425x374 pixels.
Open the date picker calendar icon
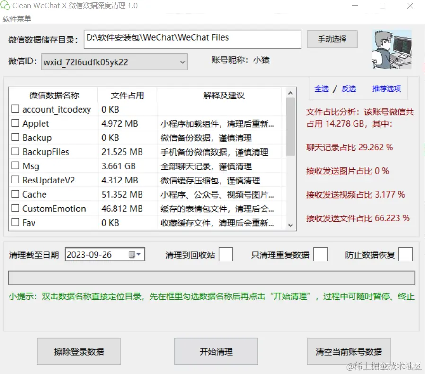(x=135, y=254)
